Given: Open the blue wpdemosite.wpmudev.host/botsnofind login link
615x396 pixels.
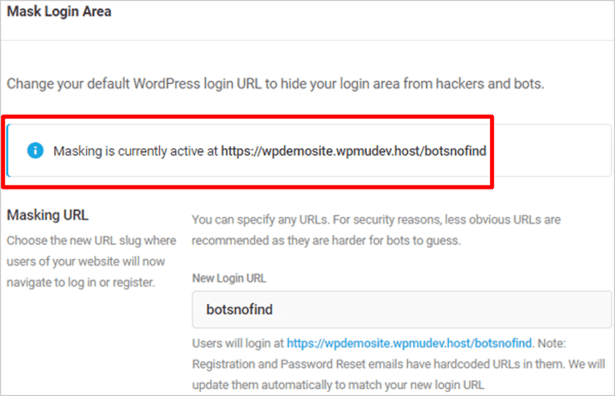Looking at the screenshot, I should click(409, 343).
